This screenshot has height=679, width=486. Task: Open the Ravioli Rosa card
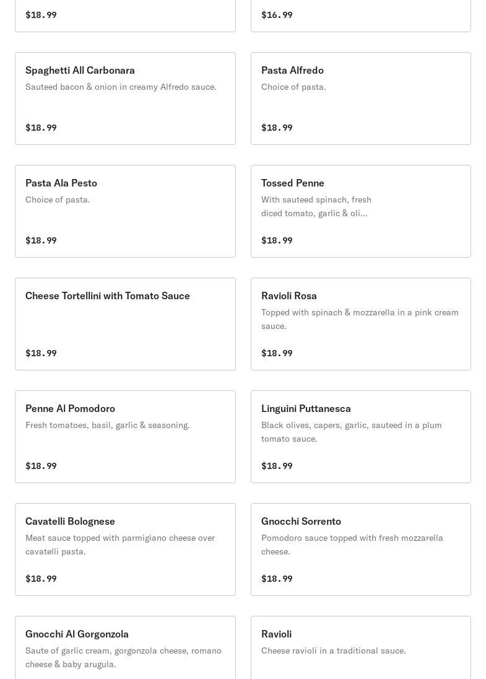(361, 324)
